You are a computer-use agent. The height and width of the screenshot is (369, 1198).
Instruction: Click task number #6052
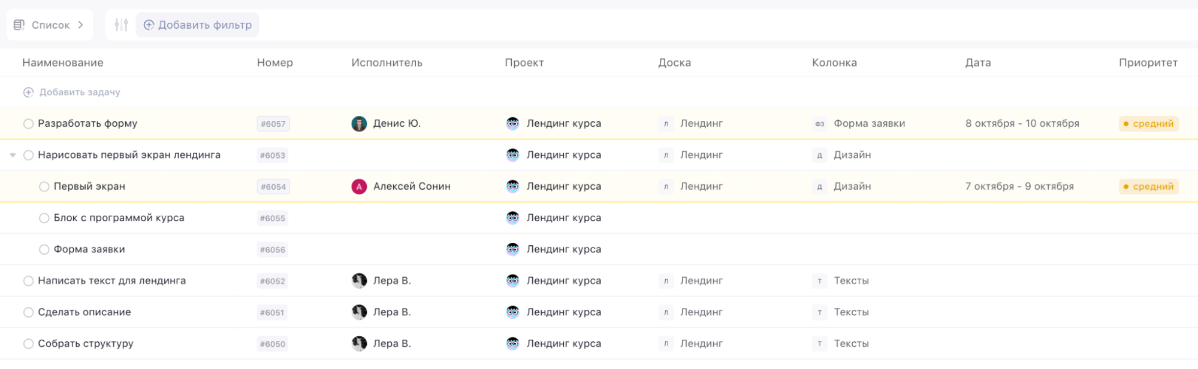273,280
